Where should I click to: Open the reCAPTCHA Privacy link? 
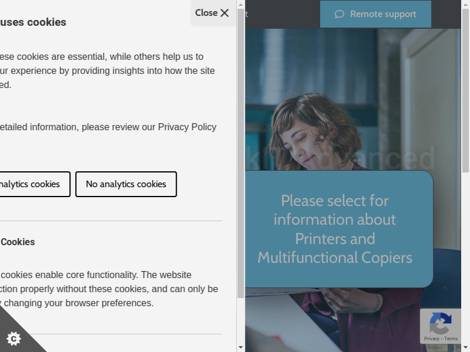coord(431,339)
